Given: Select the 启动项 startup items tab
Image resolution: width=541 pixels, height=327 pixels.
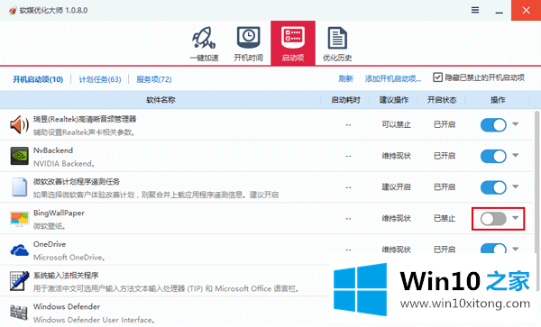Looking at the screenshot, I should point(293,43).
